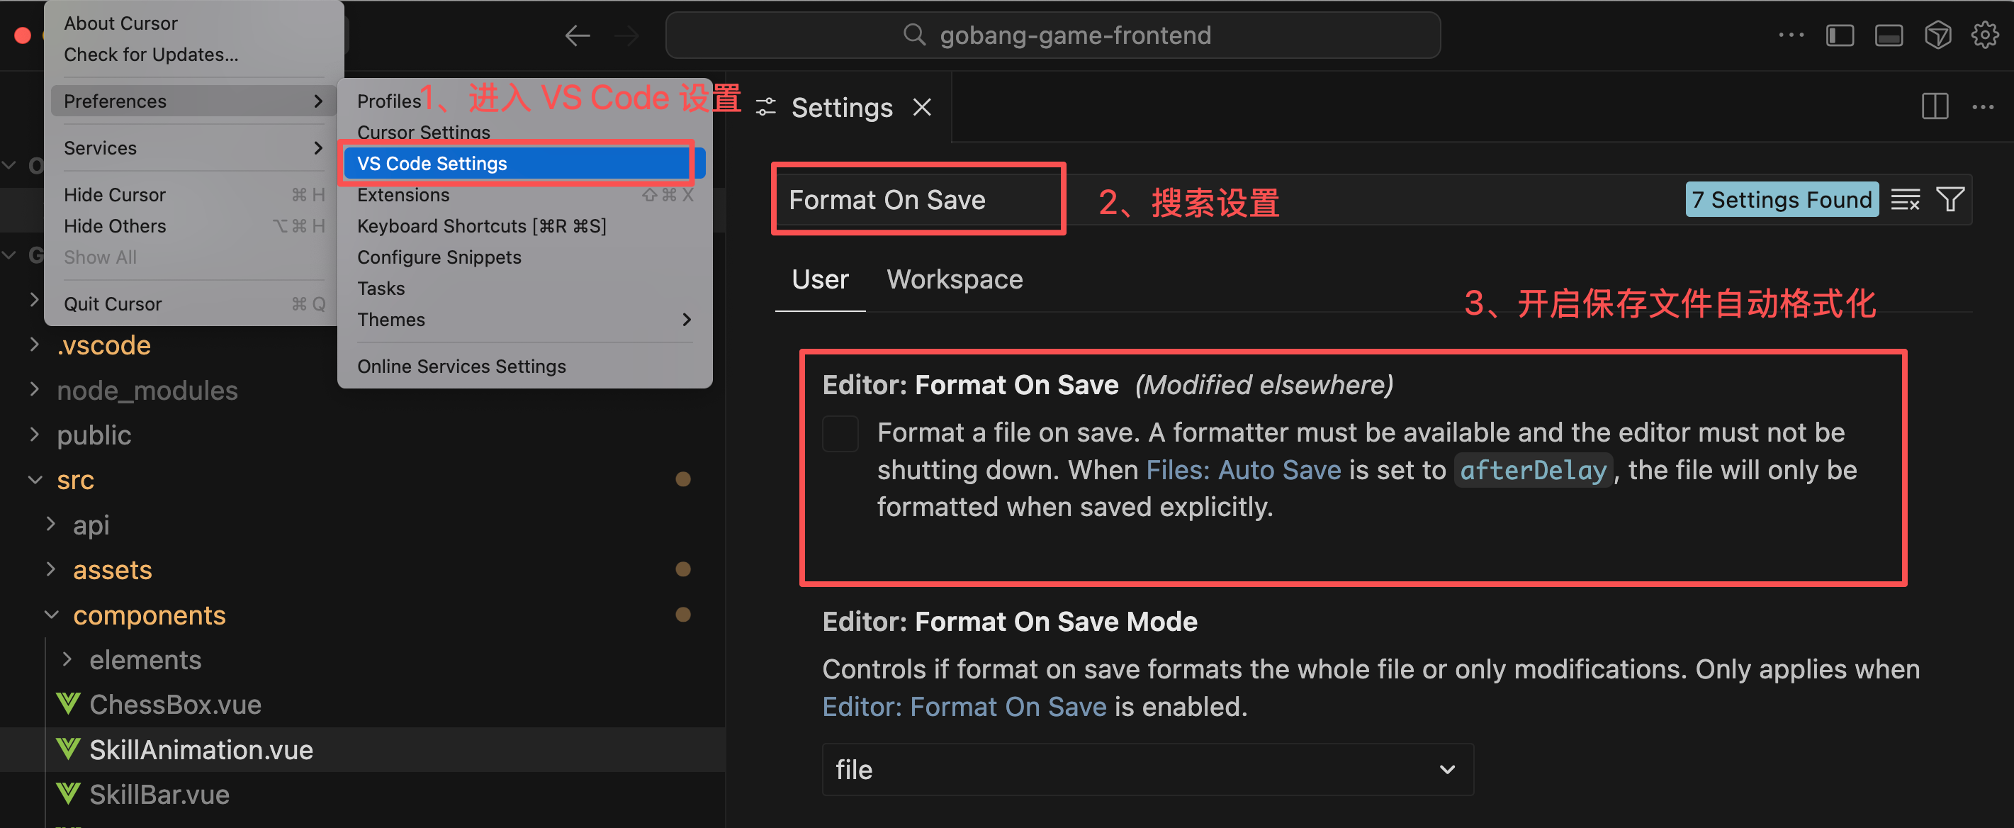Close the Settings tab
Screen dimensions: 2014x828
[x=923, y=107]
